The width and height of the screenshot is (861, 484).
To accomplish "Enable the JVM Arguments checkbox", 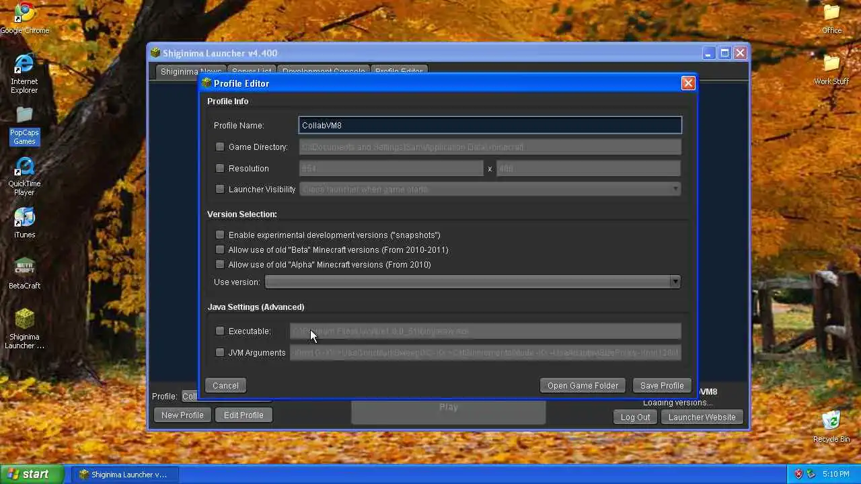I will click(x=220, y=352).
